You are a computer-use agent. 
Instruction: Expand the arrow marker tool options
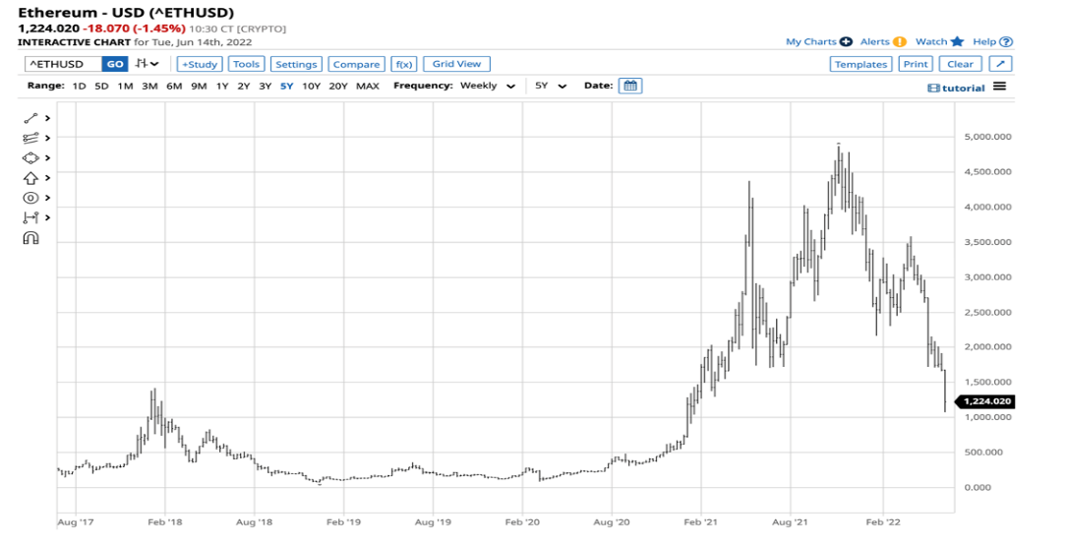[x=47, y=178]
